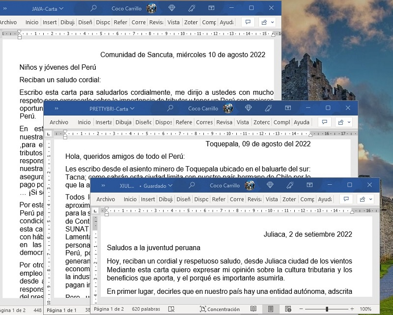Expand quick access chevrons in PRETTYBRI-Carta title bar
This screenshot has height=315, width=393.
[x=56, y=109]
